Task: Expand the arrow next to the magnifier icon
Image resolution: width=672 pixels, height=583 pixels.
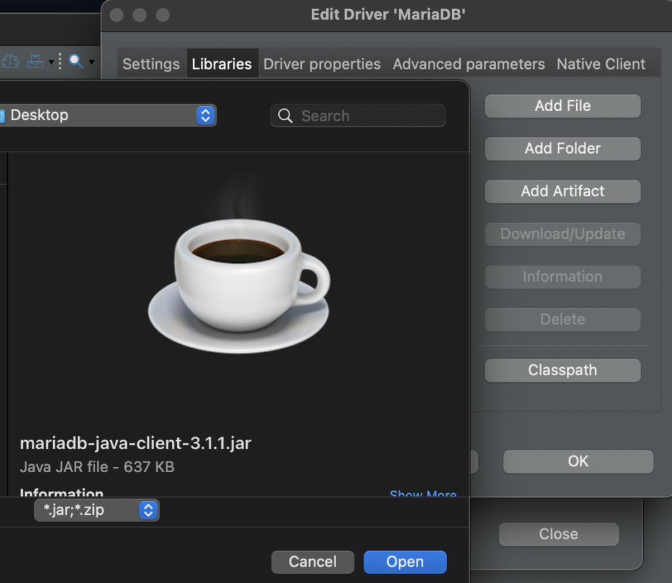Action: [91, 62]
